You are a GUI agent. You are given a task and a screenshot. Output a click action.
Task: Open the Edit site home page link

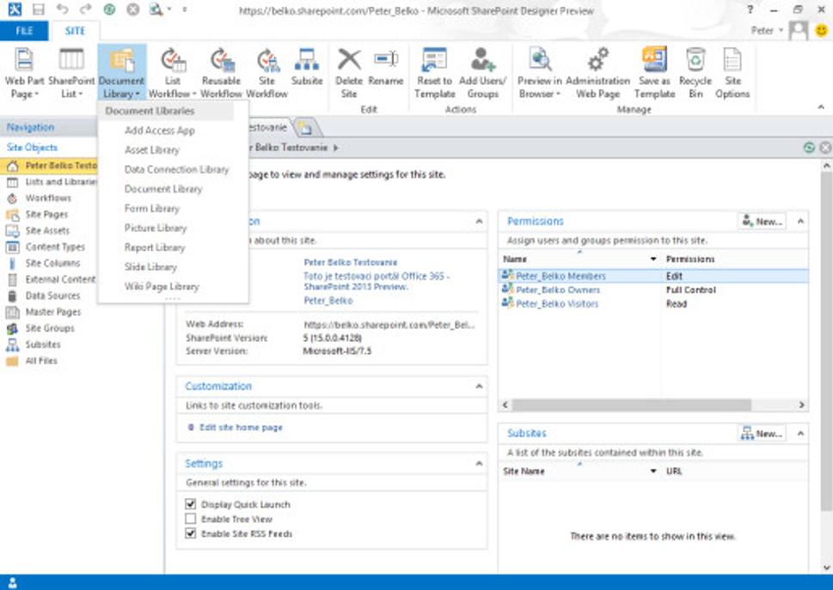241,427
